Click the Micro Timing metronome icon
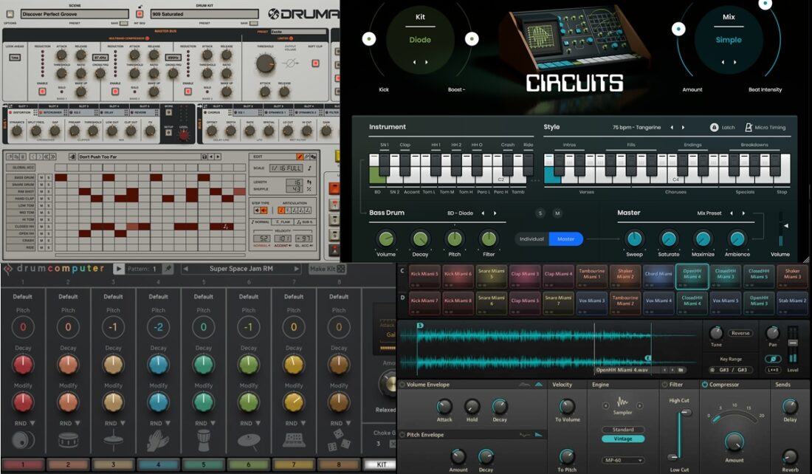 pyautogui.click(x=748, y=127)
